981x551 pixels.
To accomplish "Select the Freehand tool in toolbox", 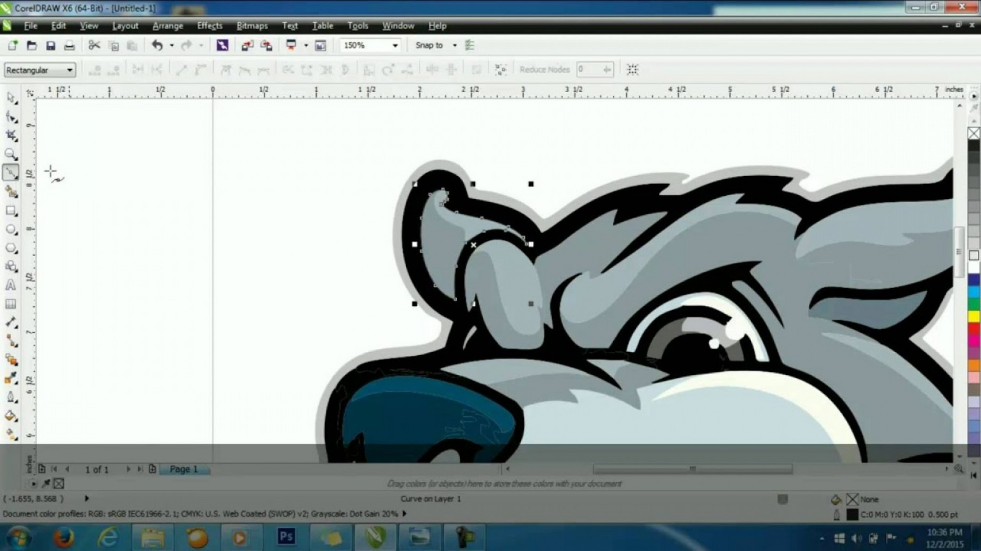I will coord(11,172).
